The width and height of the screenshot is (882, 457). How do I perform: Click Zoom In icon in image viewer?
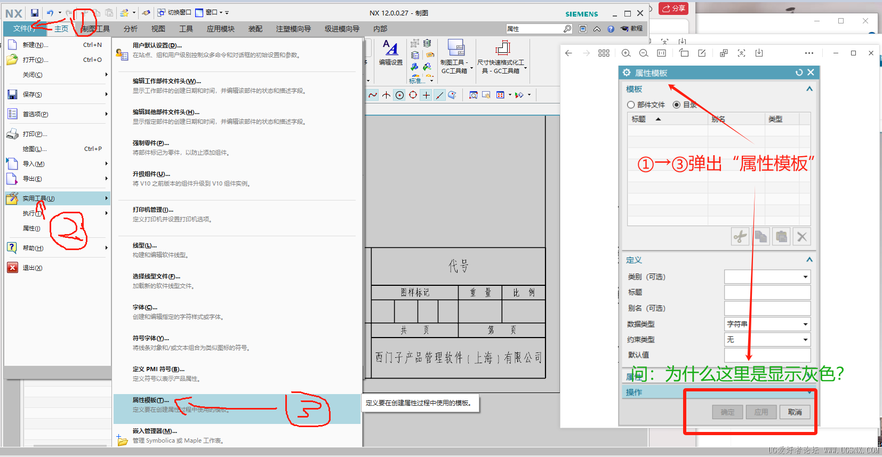coord(626,53)
